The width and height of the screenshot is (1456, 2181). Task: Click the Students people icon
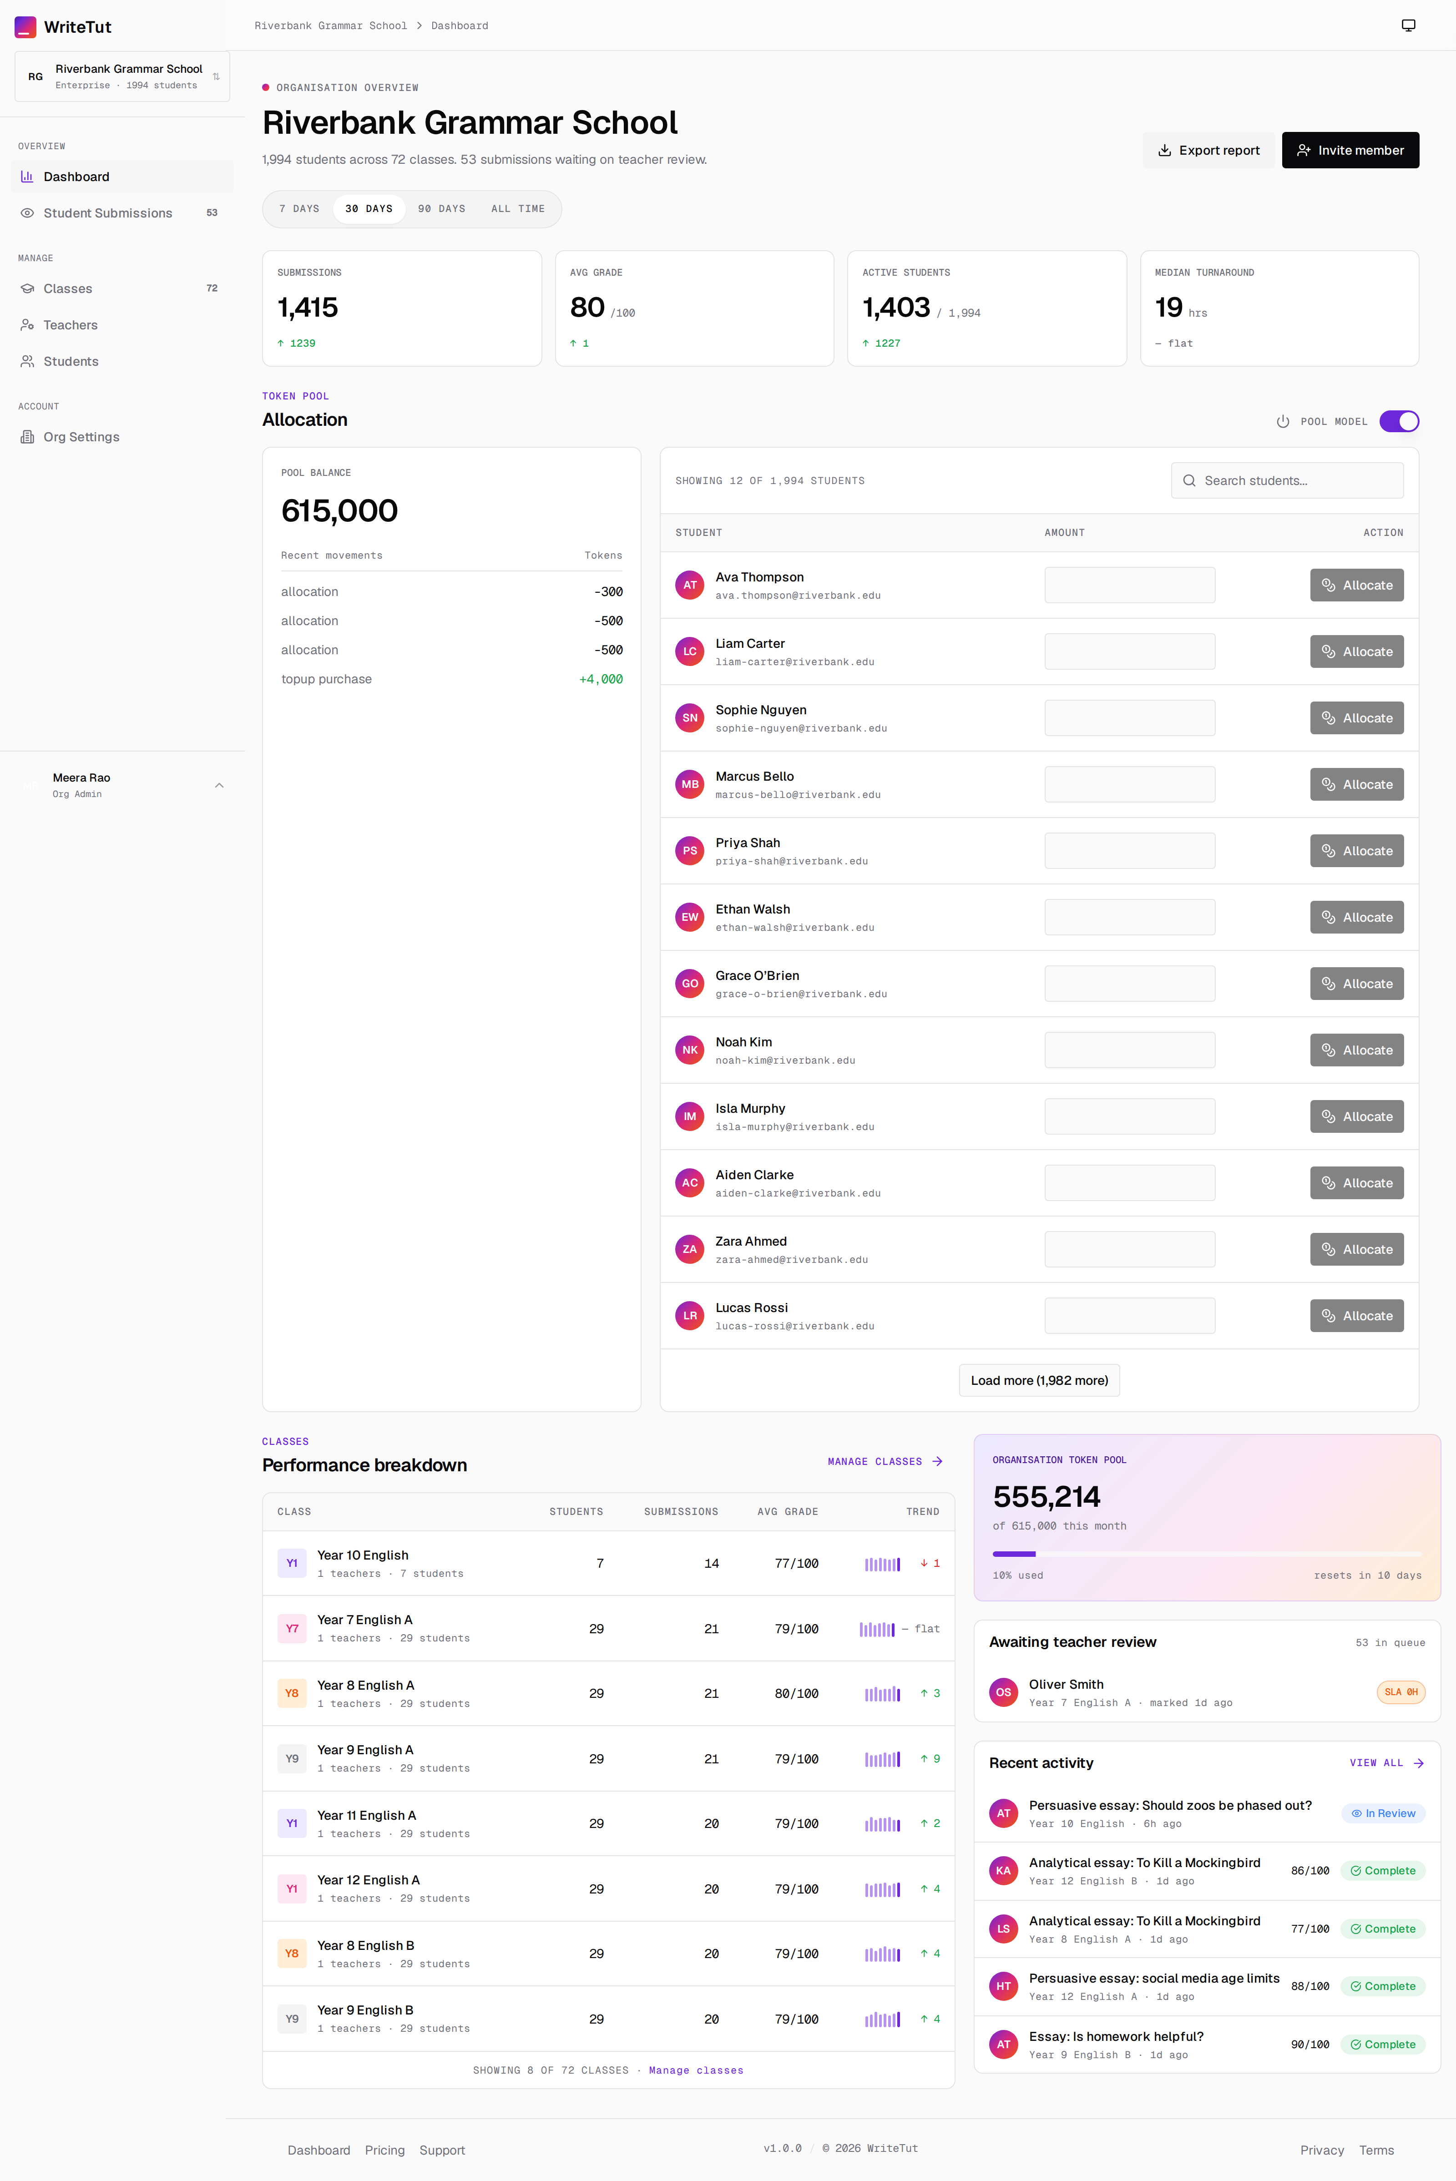click(27, 361)
